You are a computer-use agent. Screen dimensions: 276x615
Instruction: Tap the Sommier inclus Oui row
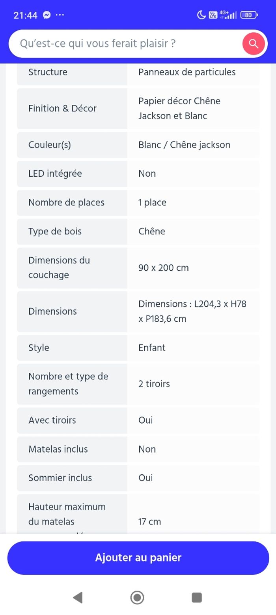[138, 478]
